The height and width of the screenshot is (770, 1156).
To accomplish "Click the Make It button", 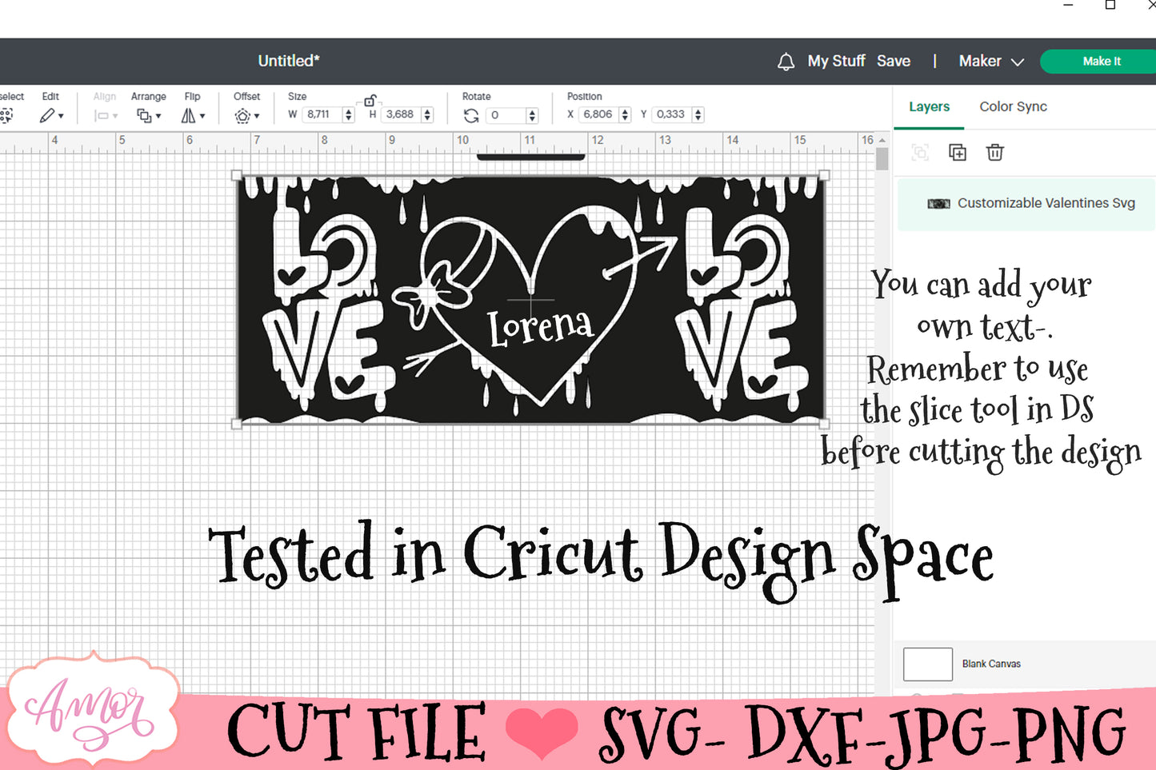I will 1101,62.
